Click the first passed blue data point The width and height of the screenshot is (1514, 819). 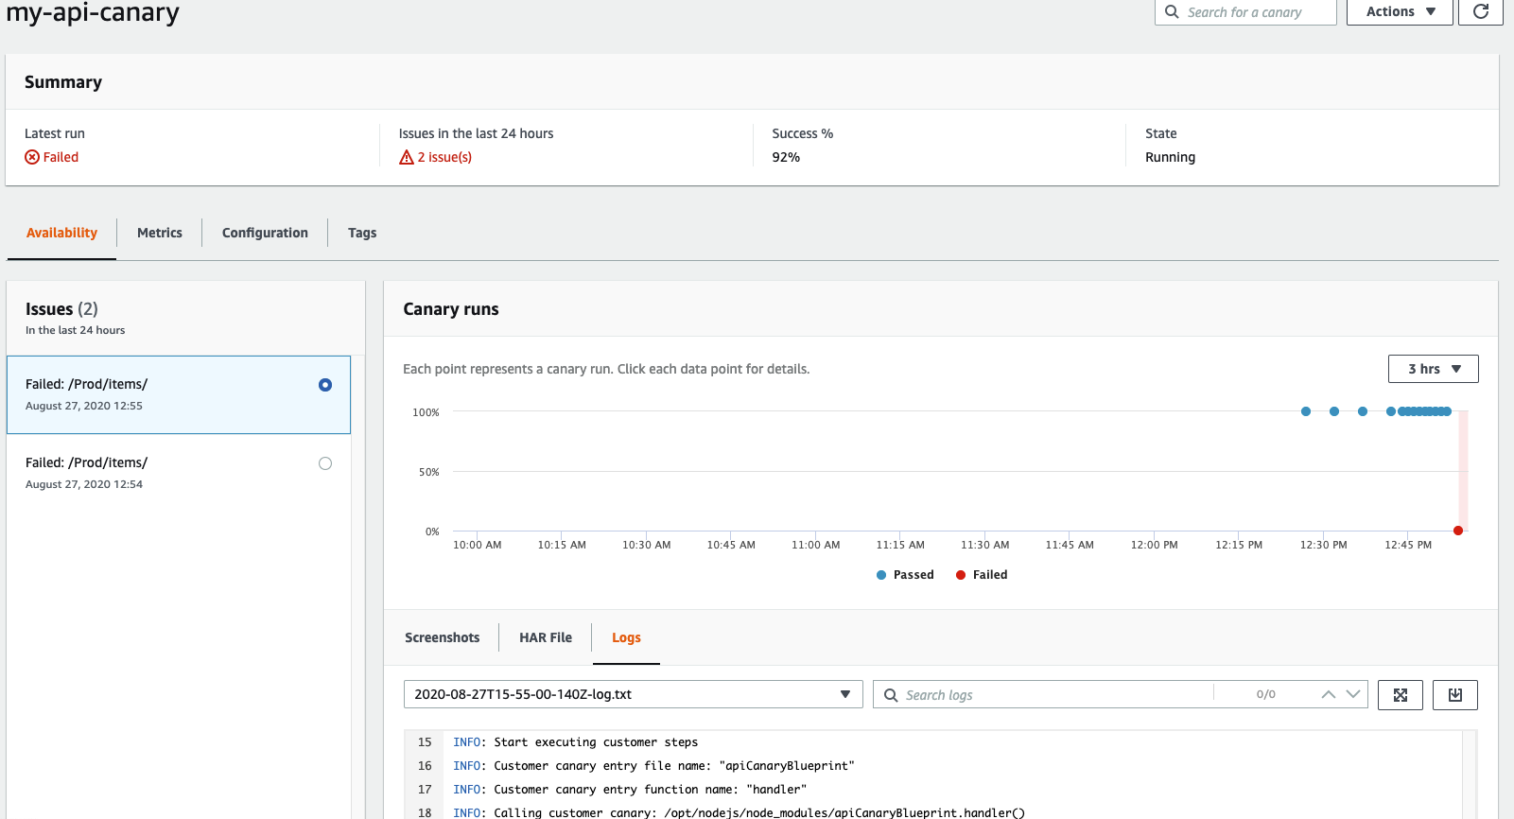1306,411
